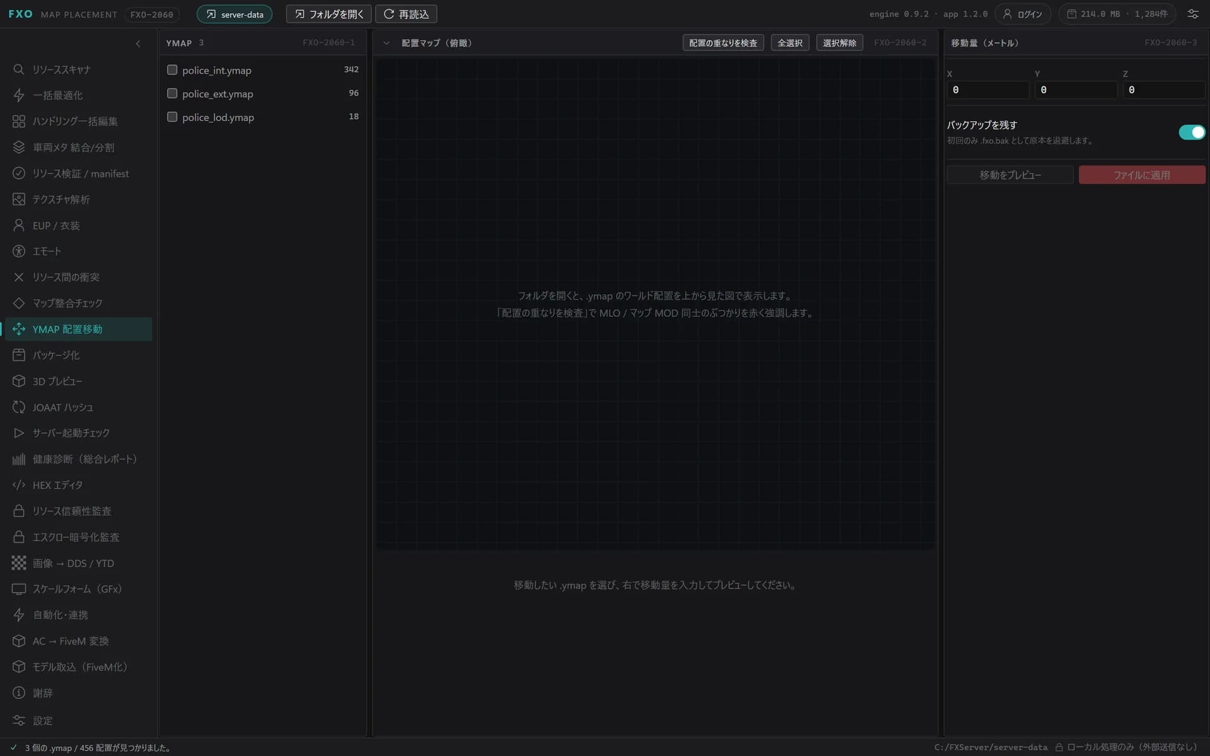1210x756 pixels.
Task: Click the police_ext.ymap file name
Action: click(217, 94)
